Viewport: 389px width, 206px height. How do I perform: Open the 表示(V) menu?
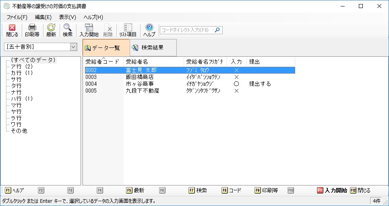[x=67, y=17]
